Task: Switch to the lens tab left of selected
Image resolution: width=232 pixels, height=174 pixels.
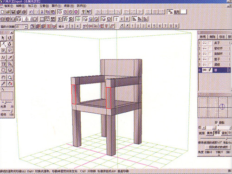Action: [210, 133]
